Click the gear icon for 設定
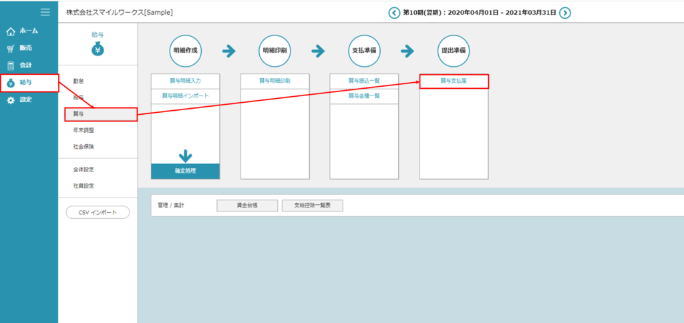684x323 pixels. [11, 100]
